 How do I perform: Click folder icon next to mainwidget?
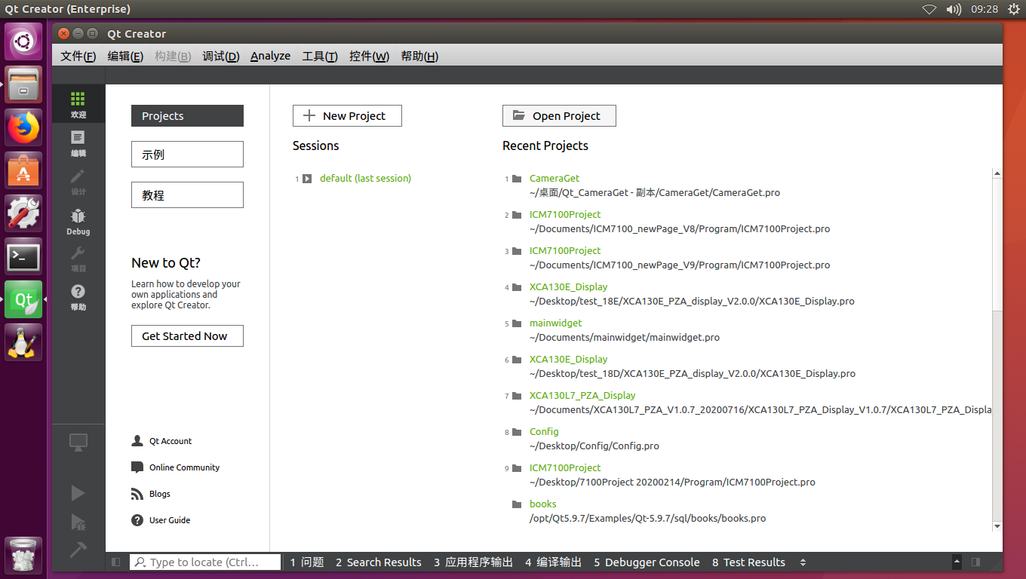point(517,323)
